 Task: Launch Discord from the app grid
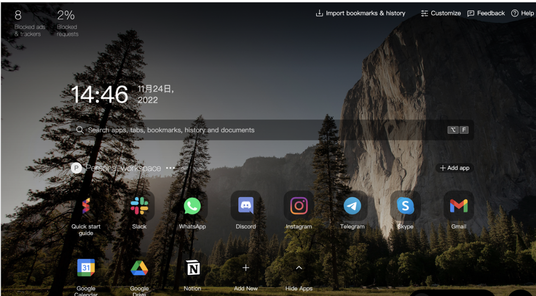pos(246,206)
